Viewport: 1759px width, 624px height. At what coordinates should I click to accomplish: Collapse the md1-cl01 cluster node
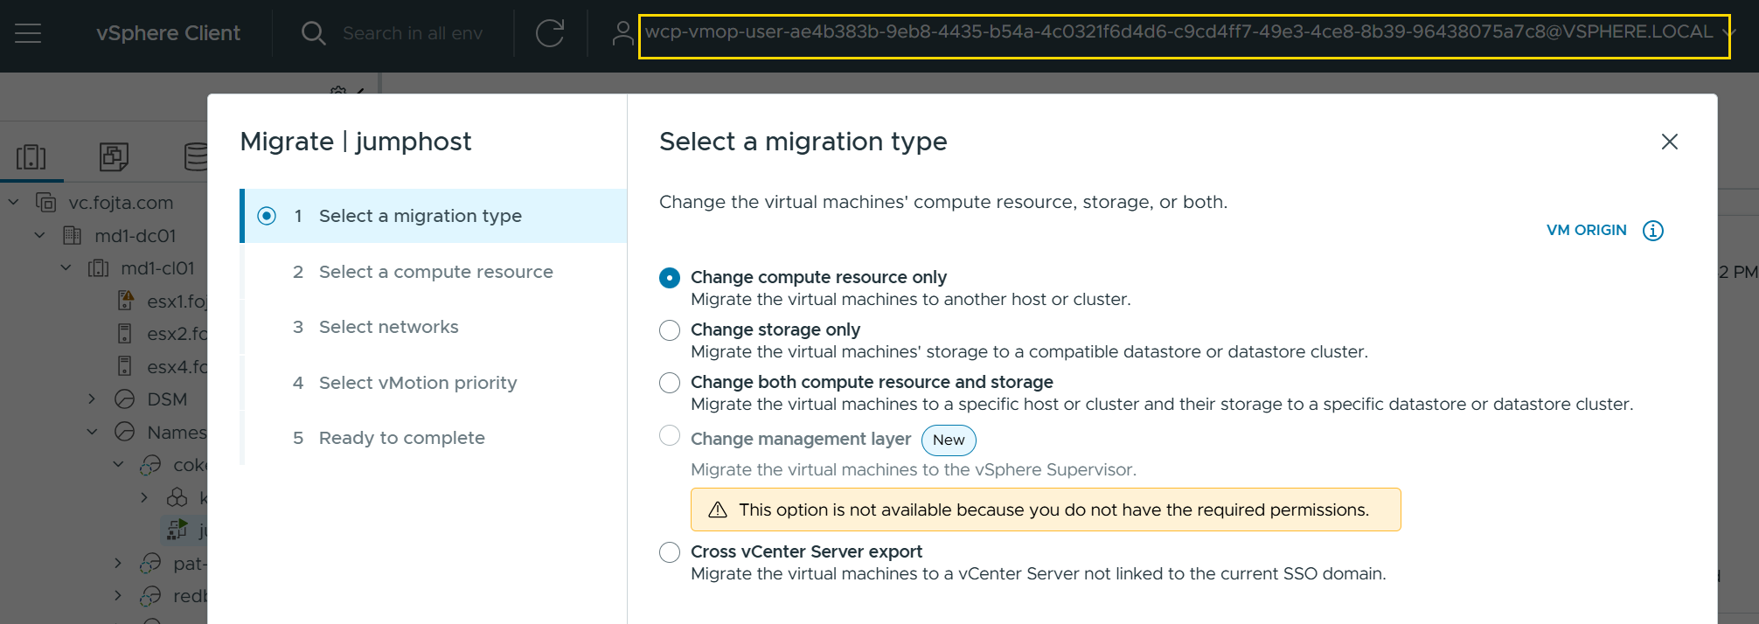pyautogui.click(x=66, y=268)
